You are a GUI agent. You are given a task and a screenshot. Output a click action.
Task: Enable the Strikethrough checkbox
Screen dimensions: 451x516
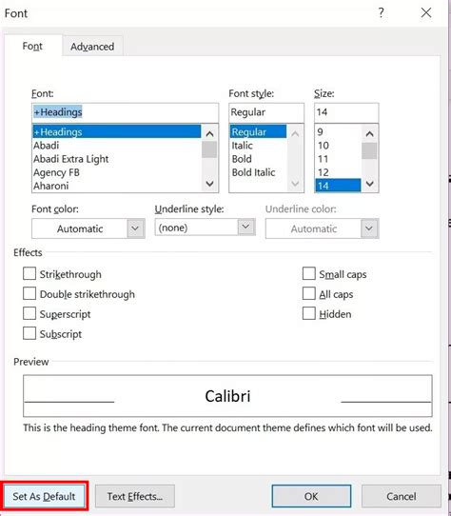[x=29, y=273]
